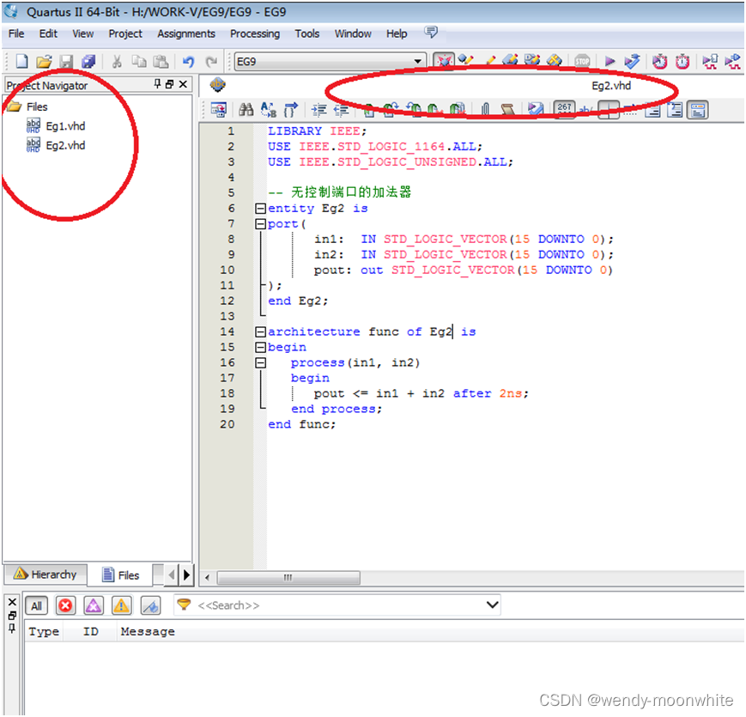Toggle the yellow Warning messages filter
746x717 pixels.
tap(121, 605)
